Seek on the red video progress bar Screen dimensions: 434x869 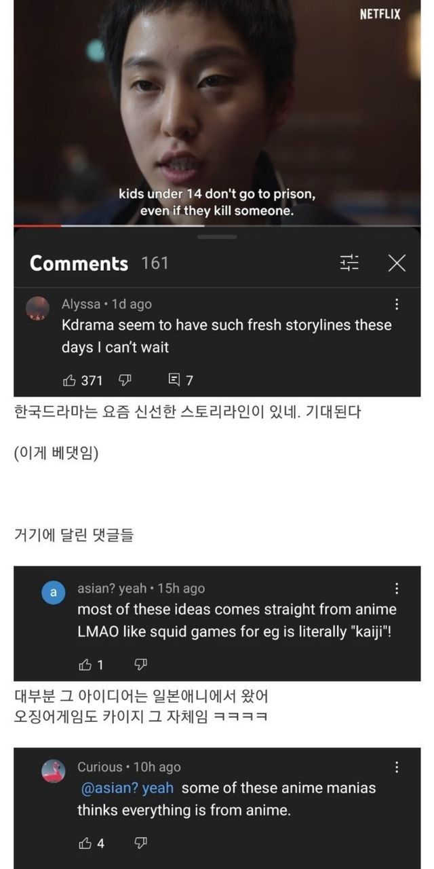(37, 225)
